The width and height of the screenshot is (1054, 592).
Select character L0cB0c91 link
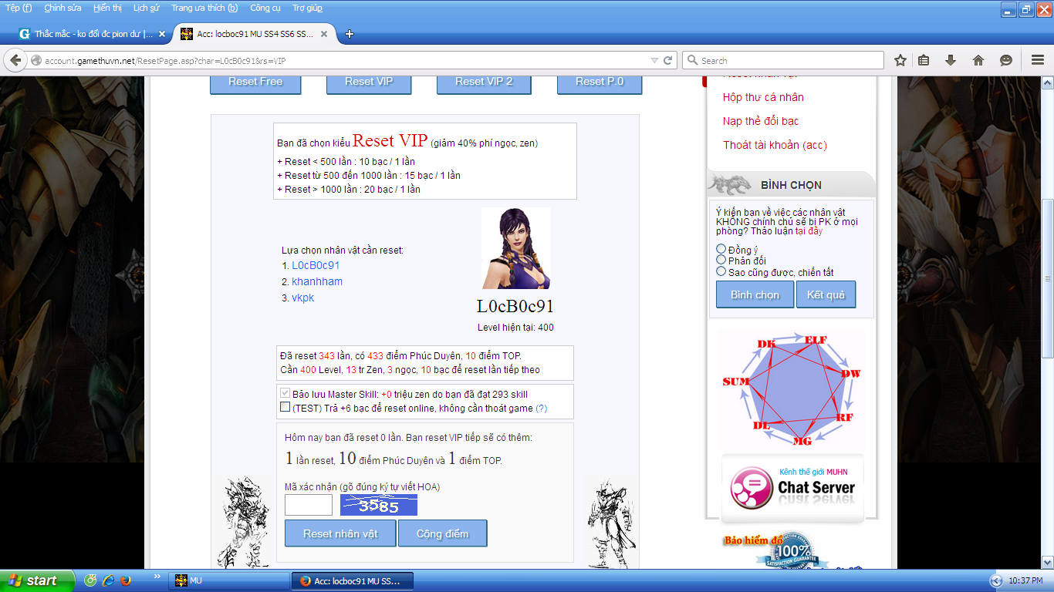(x=316, y=265)
